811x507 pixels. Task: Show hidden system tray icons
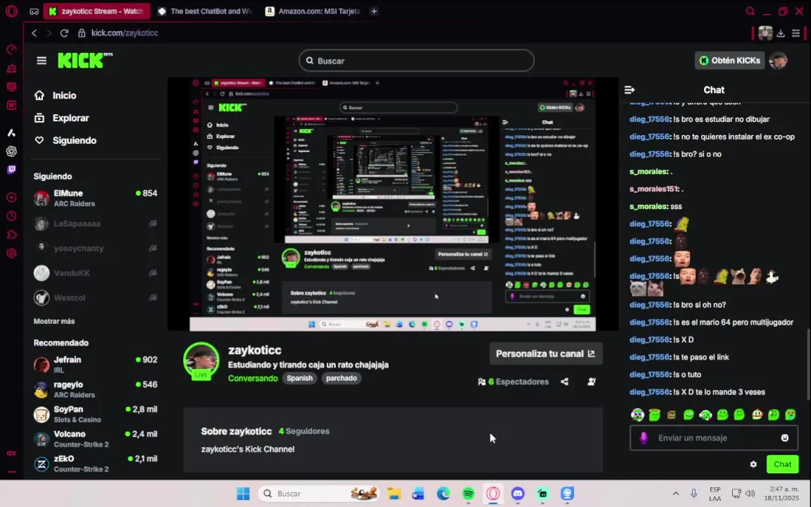(x=676, y=494)
